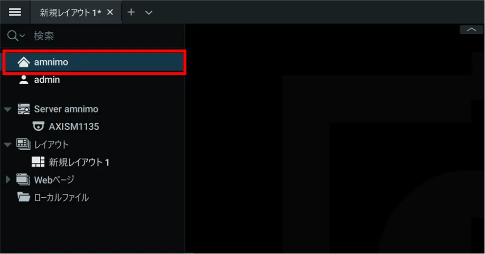Screen dimensions: 485x254
Task: Switch to the 新規レイアウト 1* tab
Action: click(x=71, y=12)
